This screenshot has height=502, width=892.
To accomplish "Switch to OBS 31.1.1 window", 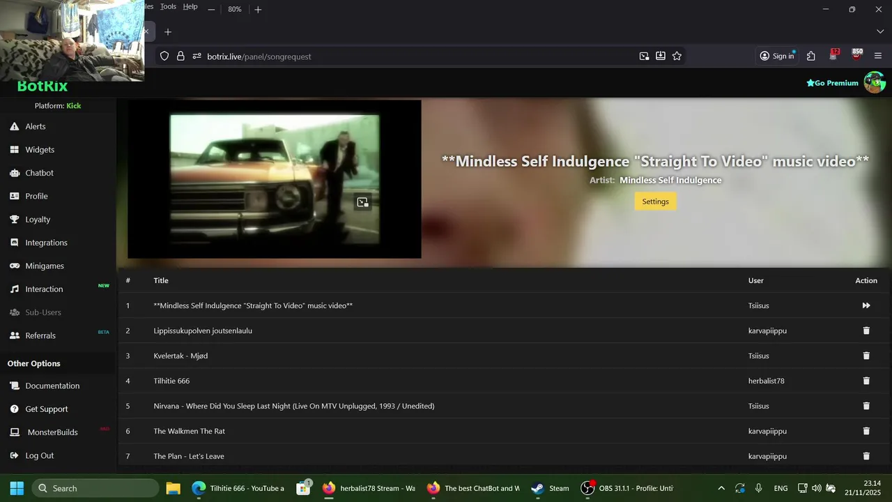I will [627, 488].
